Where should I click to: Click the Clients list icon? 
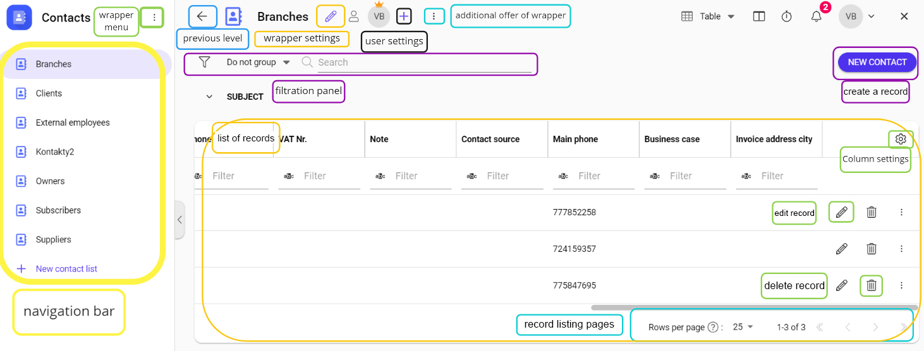[x=21, y=93]
